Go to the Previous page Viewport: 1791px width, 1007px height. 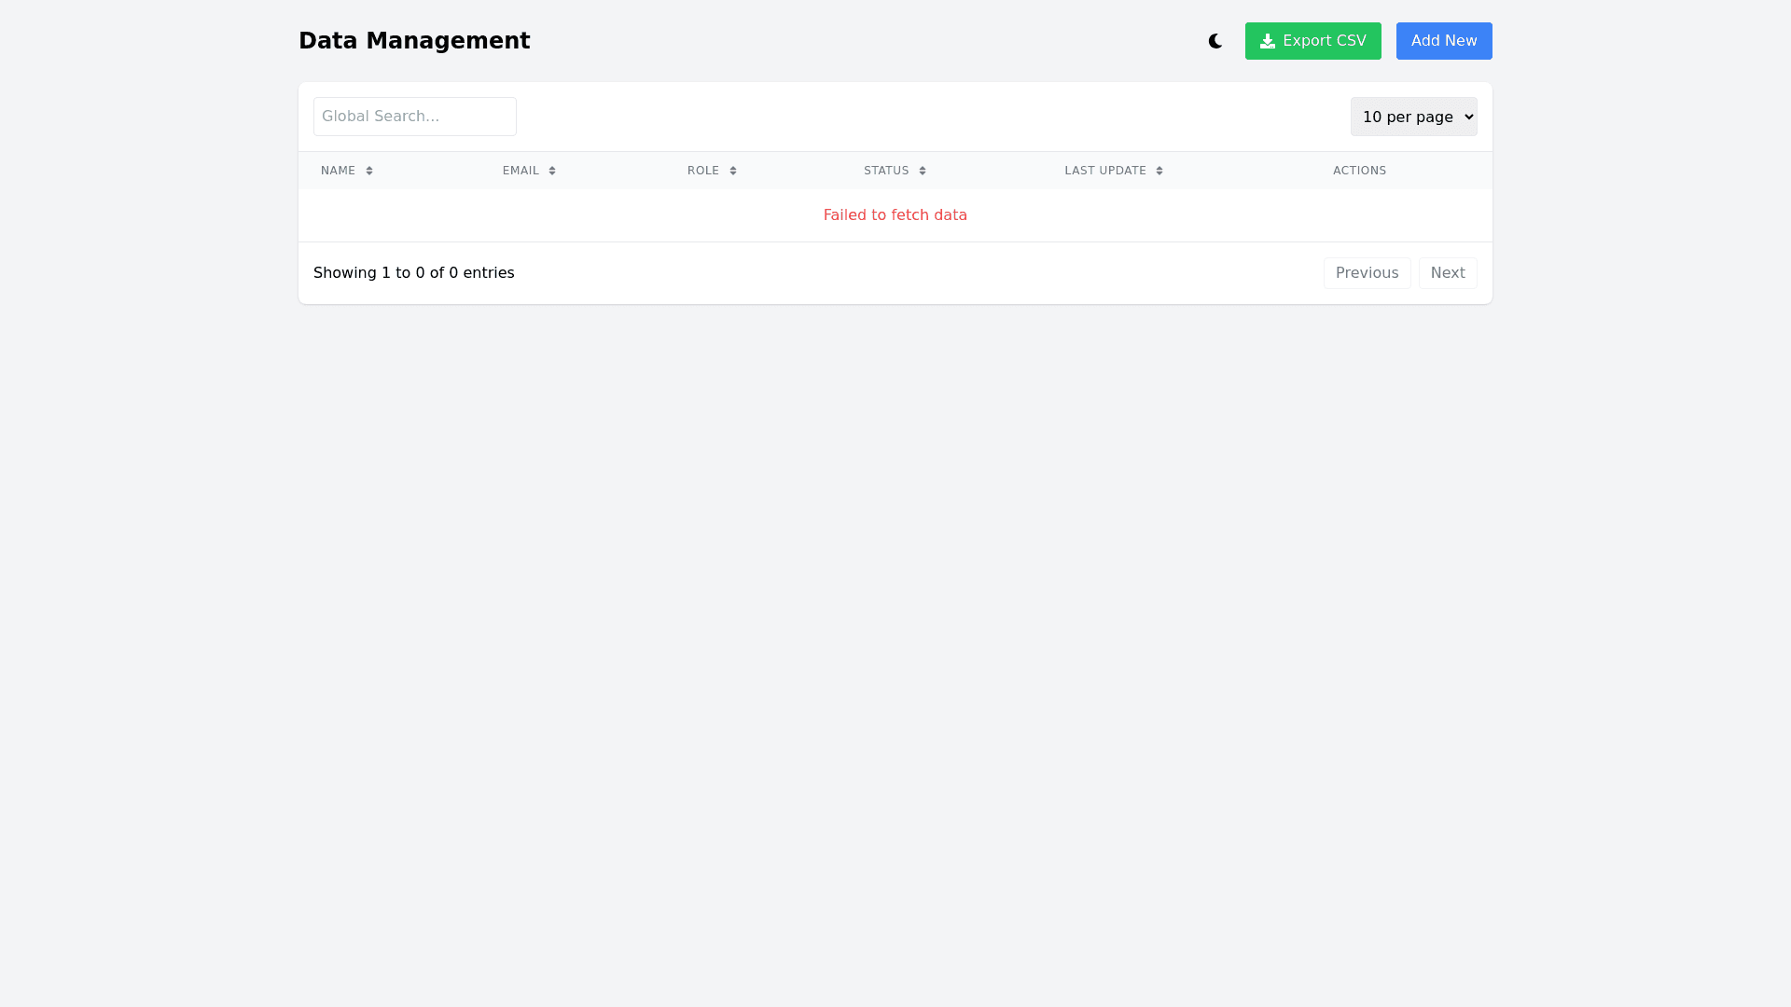point(1367,273)
